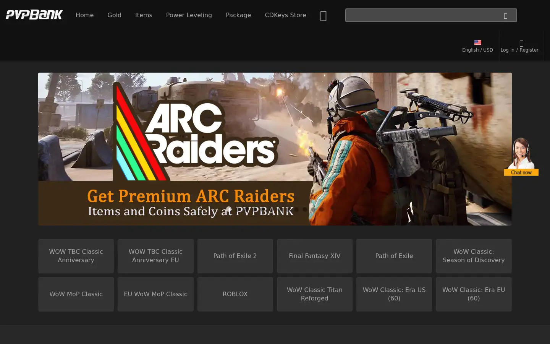The width and height of the screenshot is (550, 344).
Task: Click the user icon above Log in
Action: point(521,43)
